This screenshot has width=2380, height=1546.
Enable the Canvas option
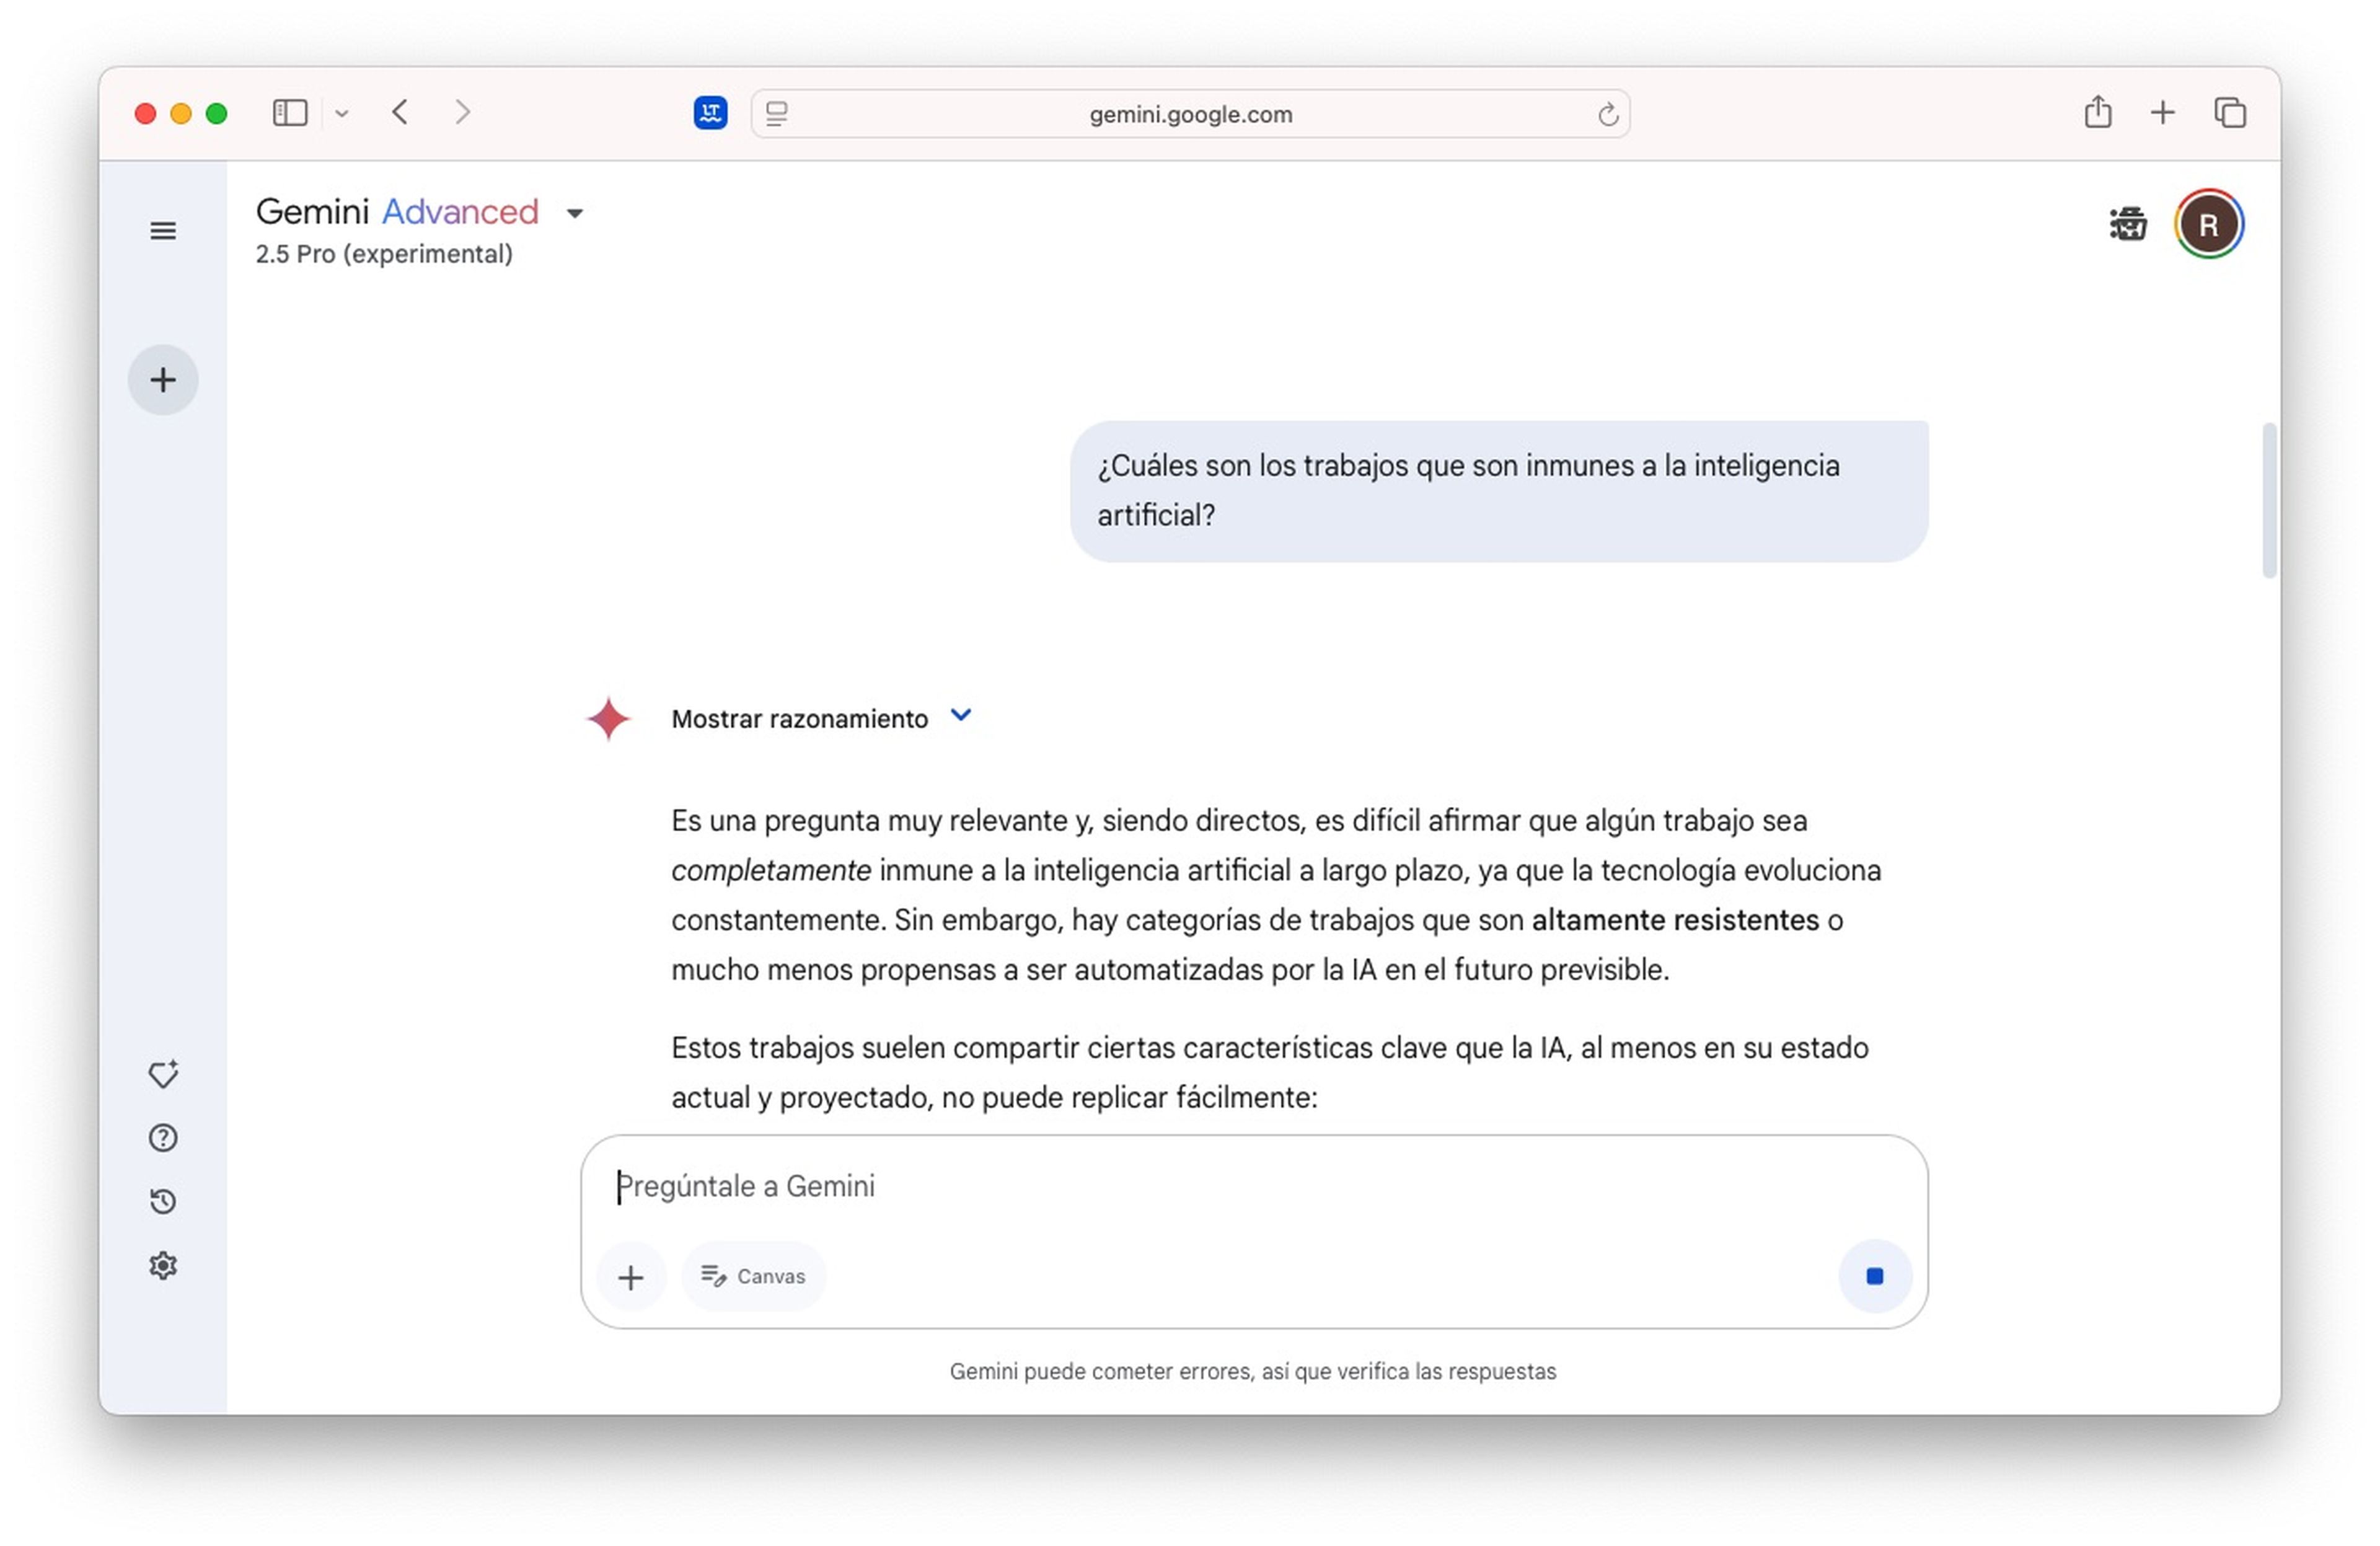[753, 1276]
